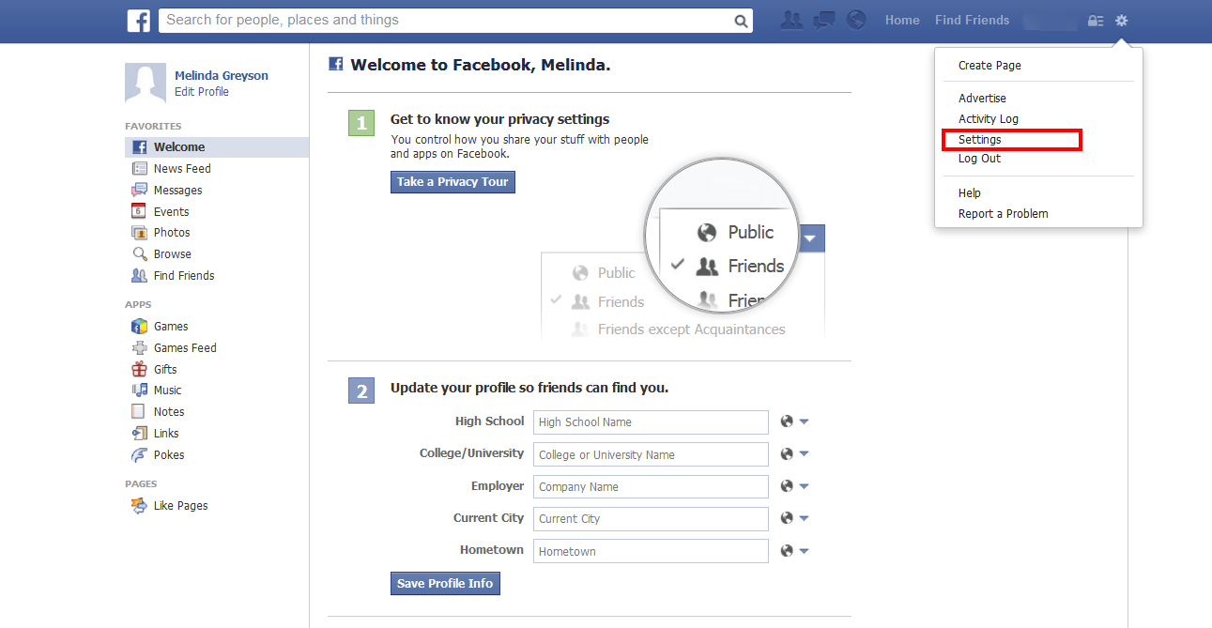Viewport: 1212px width, 628px height.
Task: Click the gear icon in the top bar
Action: coord(1121,21)
